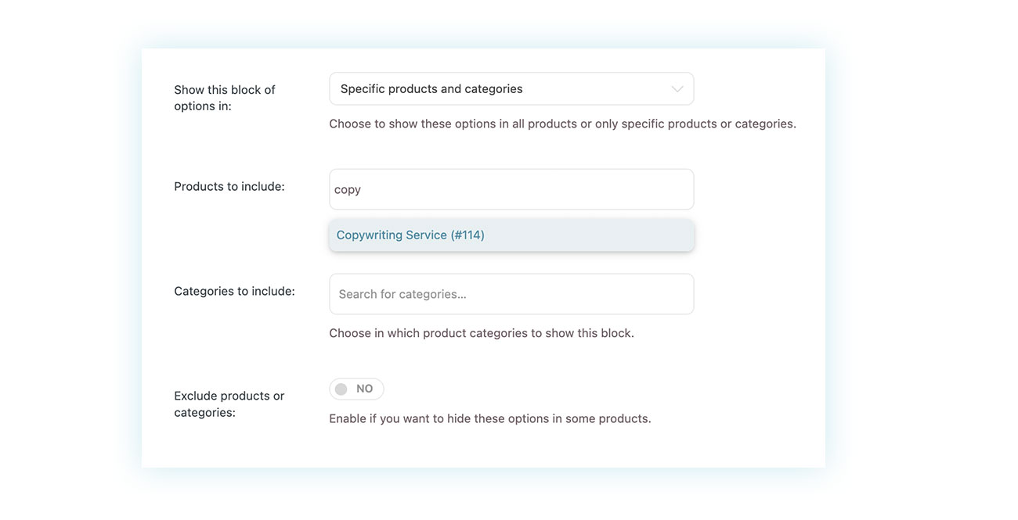Click the help text "Choose in which product categories"

[x=482, y=333]
